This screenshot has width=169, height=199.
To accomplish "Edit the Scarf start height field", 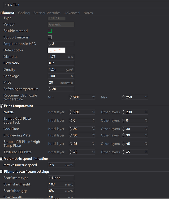I will 61,184.
